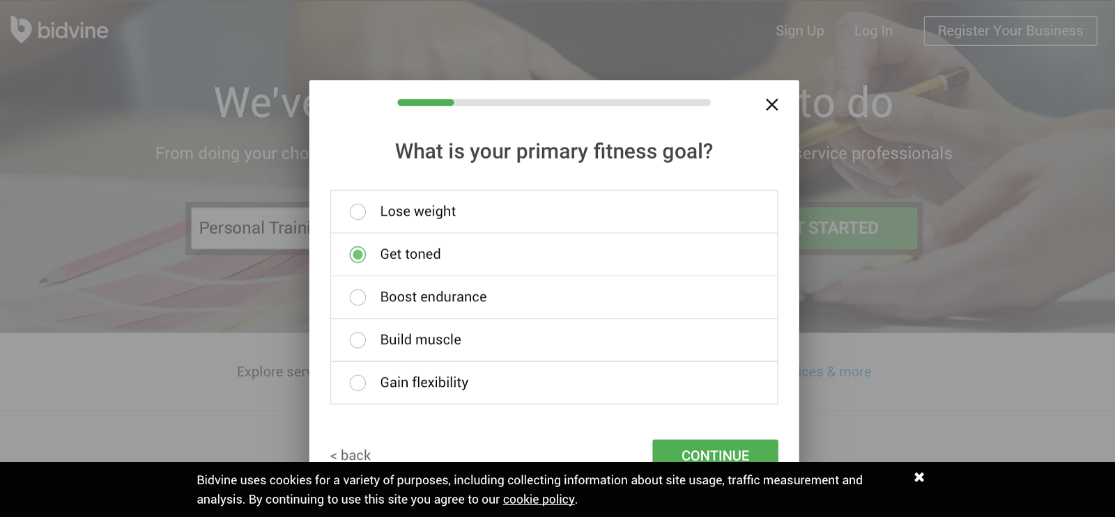Click the 'services & more' link
Viewport: 1115px width, 517px height.
tap(836, 372)
